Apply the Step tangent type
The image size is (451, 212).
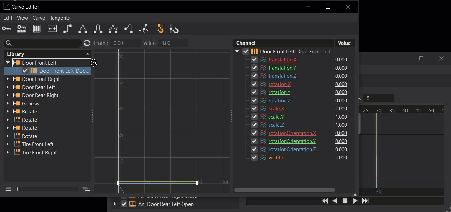(x=67, y=29)
